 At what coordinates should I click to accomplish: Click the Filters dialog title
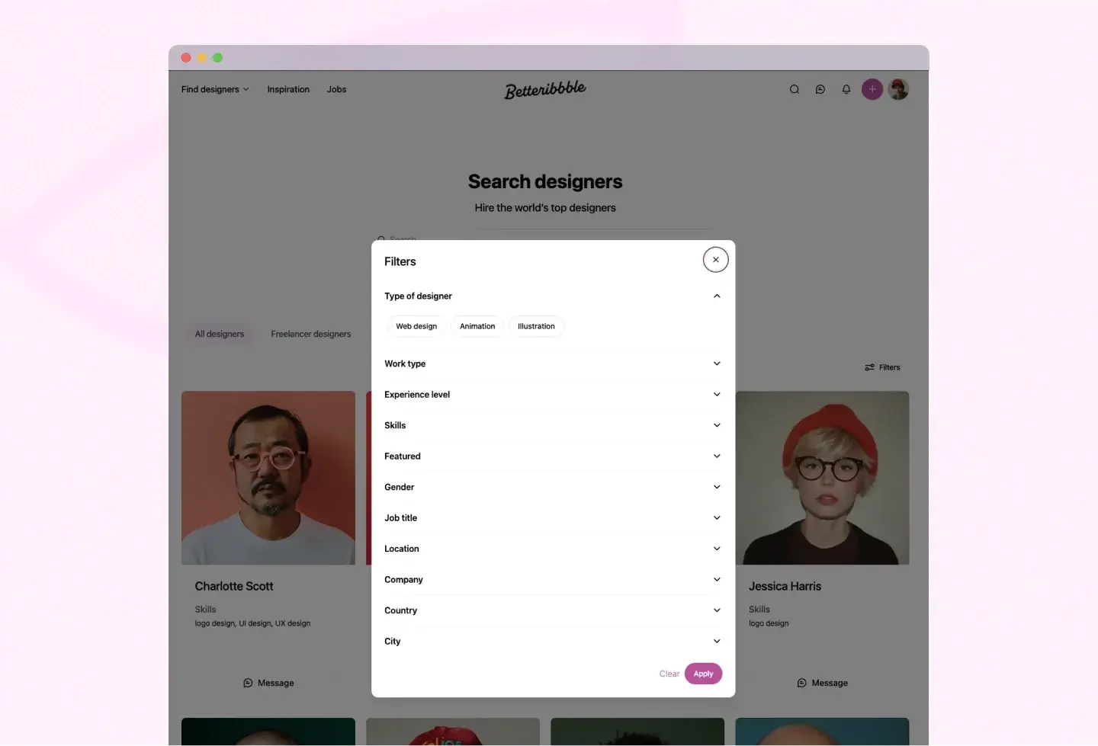(400, 261)
